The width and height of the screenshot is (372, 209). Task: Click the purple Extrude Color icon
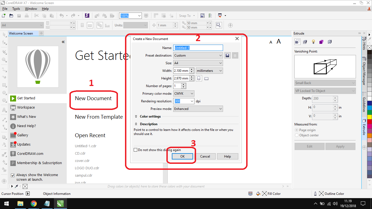coord(321,42)
